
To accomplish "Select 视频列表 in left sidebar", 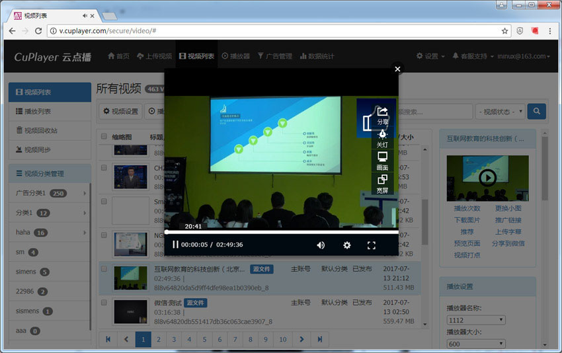I will (50, 92).
